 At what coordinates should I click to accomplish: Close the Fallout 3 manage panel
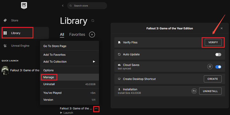(221, 28)
